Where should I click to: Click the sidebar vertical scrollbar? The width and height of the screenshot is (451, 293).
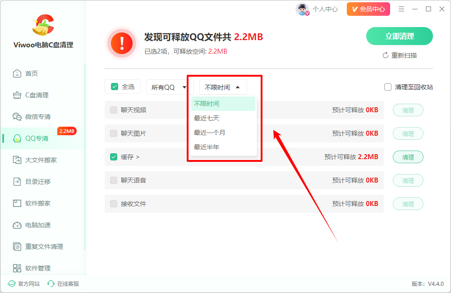coord(85,157)
